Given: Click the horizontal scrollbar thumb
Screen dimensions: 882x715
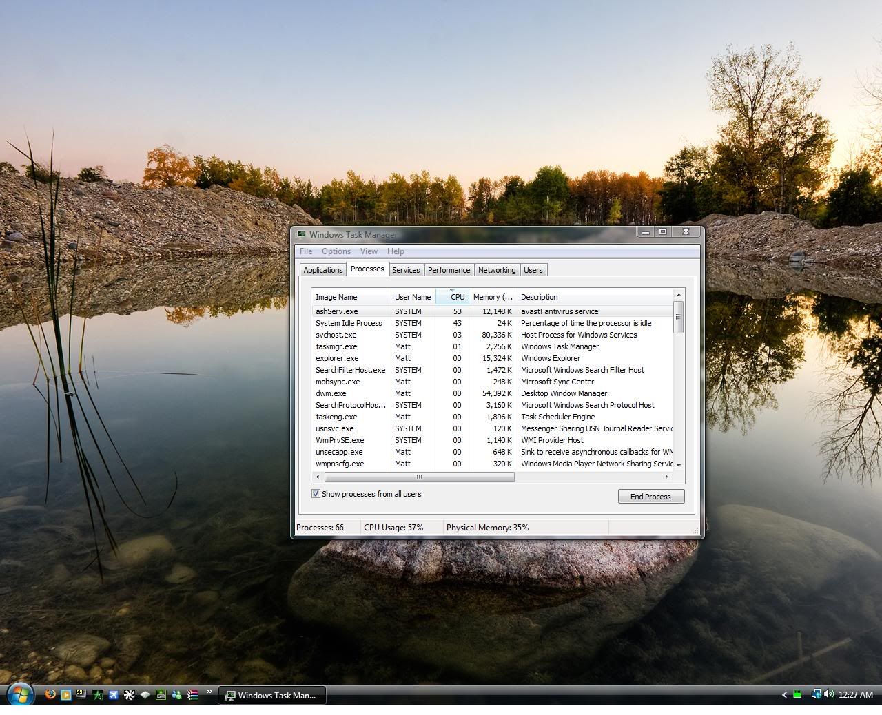Looking at the screenshot, I should point(419,477).
